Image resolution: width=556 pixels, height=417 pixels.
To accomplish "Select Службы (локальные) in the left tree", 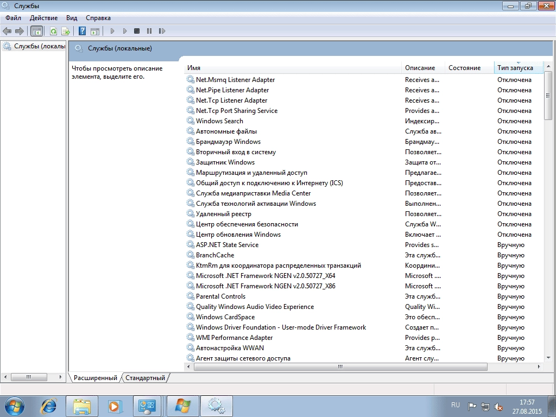I will point(34,46).
